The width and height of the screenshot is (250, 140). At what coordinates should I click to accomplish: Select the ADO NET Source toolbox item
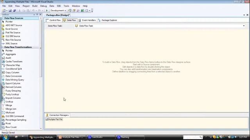click(14, 25)
